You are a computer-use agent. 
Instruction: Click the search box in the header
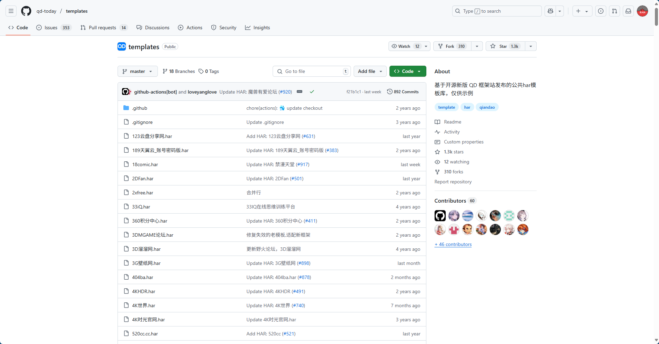[497, 11]
